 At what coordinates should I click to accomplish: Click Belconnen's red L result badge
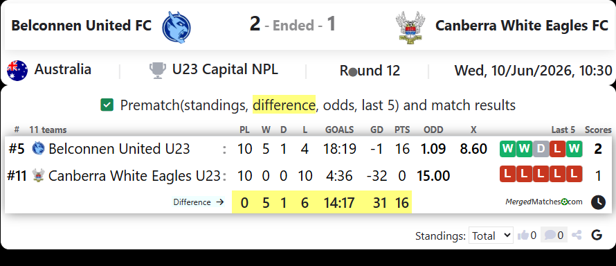click(557, 149)
